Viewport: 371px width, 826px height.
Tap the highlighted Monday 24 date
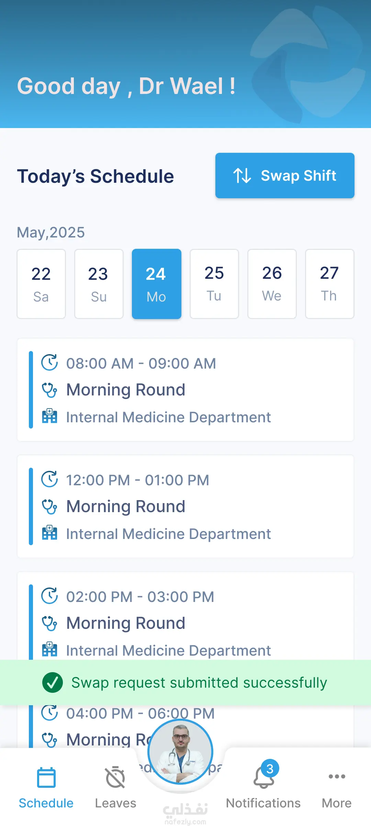[x=157, y=284]
